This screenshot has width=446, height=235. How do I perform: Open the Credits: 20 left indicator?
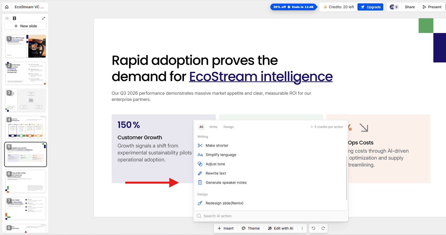339,7
